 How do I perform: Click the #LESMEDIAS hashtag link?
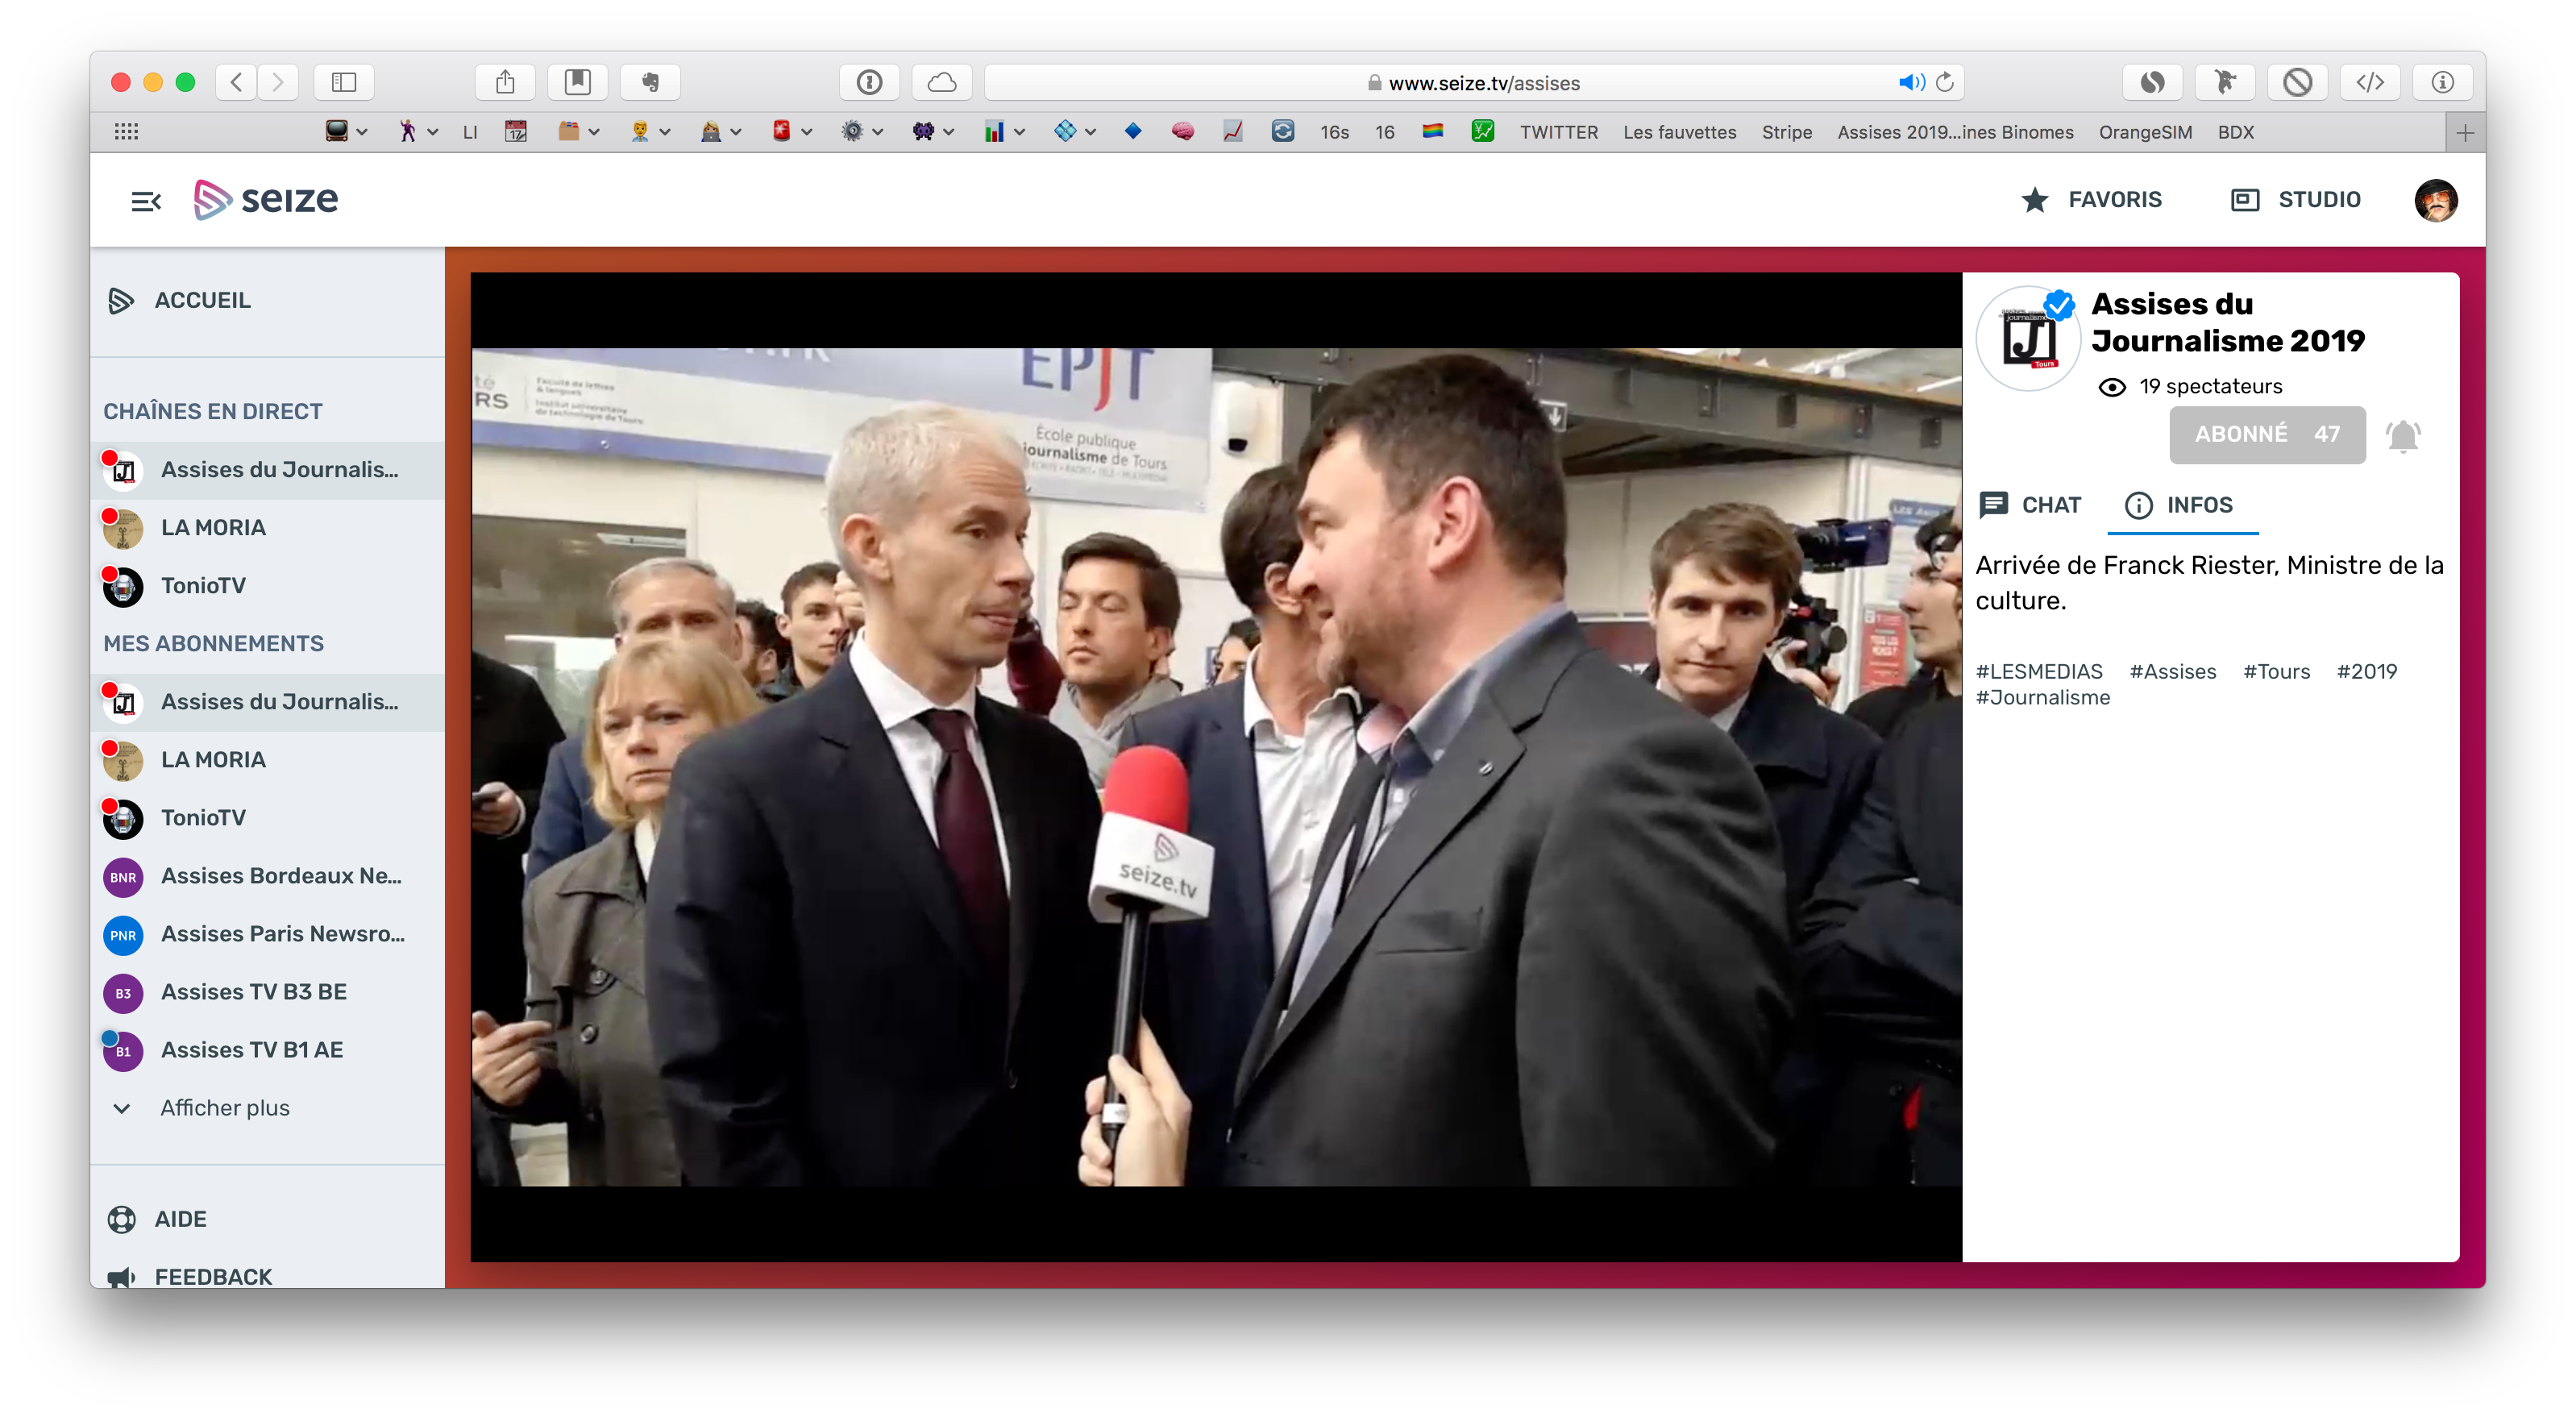click(2038, 671)
